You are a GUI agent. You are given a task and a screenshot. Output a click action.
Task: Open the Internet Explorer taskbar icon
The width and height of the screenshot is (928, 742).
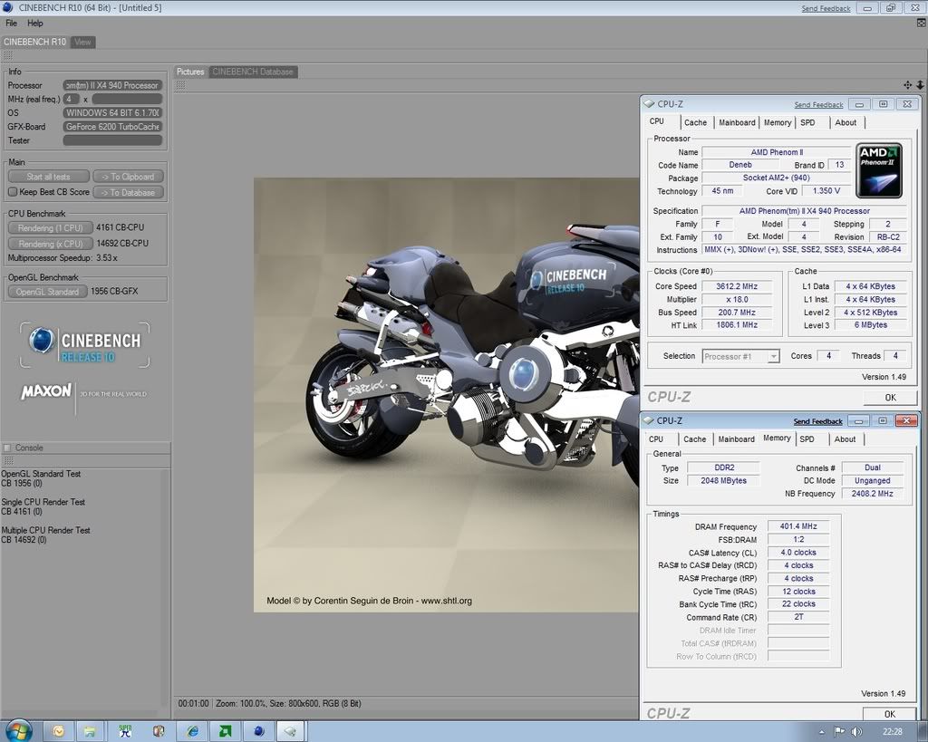(192, 731)
